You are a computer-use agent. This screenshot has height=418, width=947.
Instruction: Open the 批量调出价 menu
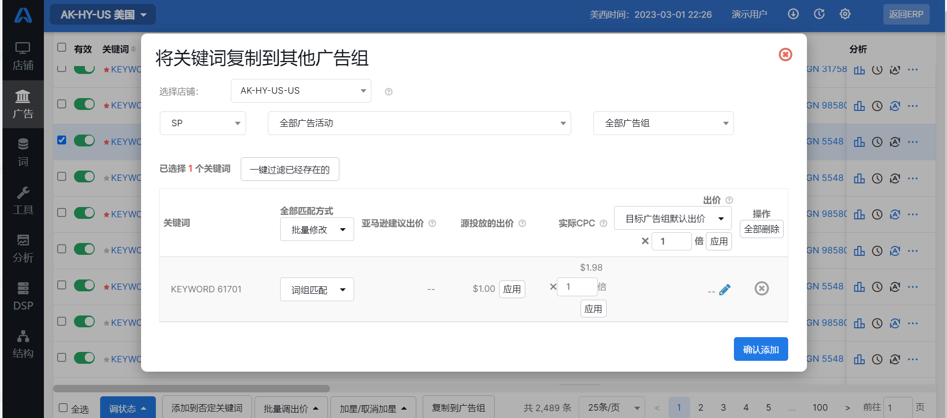[291, 408]
